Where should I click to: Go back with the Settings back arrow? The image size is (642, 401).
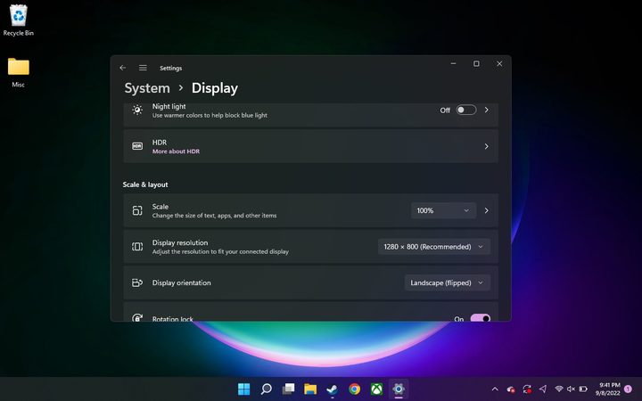tap(123, 68)
